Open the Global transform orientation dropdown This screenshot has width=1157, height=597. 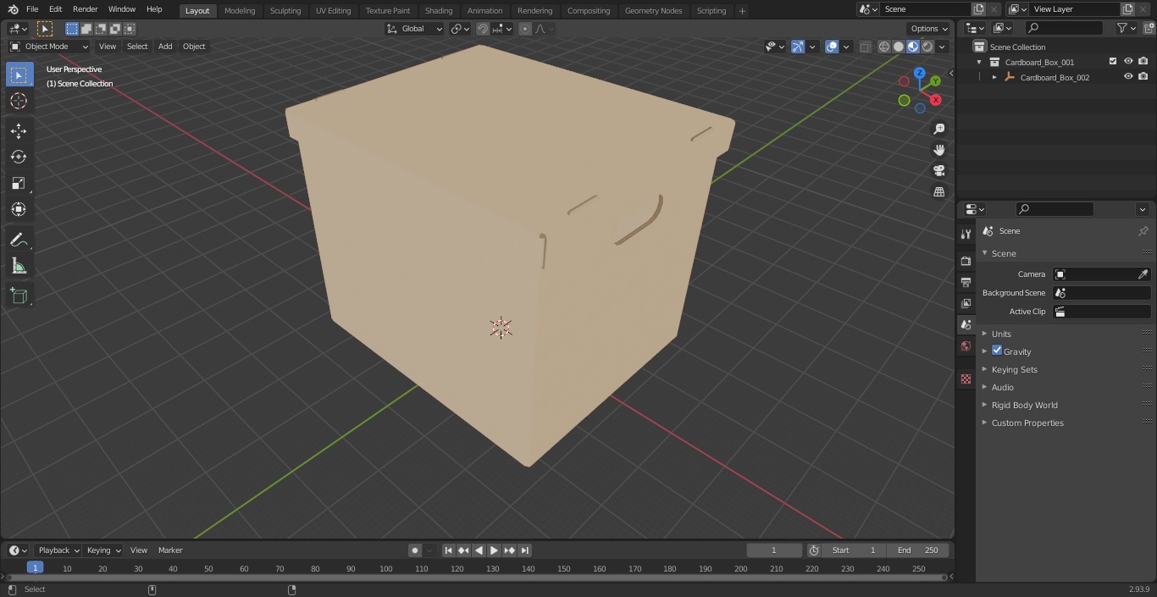415,29
